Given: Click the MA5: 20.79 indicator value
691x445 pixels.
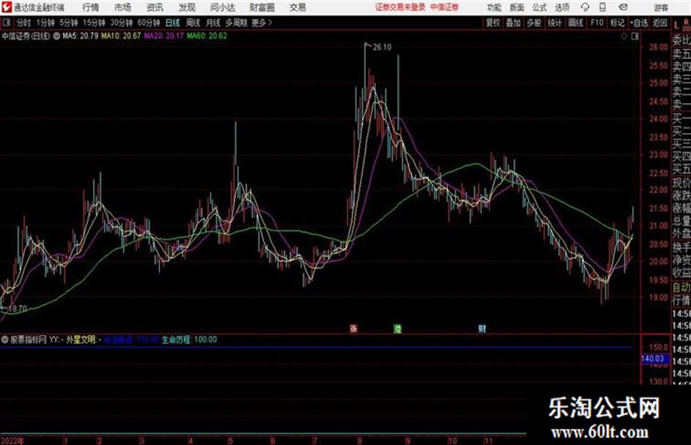Looking at the screenshot, I should [80, 36].
